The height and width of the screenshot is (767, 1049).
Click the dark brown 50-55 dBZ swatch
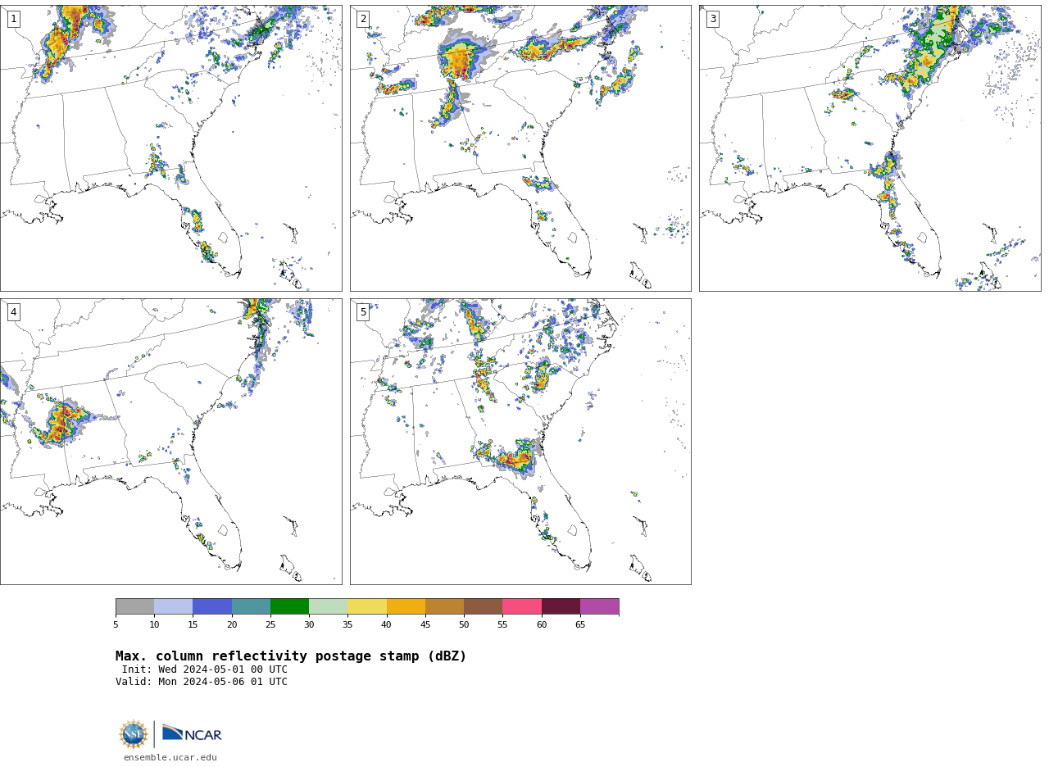(x=484, y=606)
